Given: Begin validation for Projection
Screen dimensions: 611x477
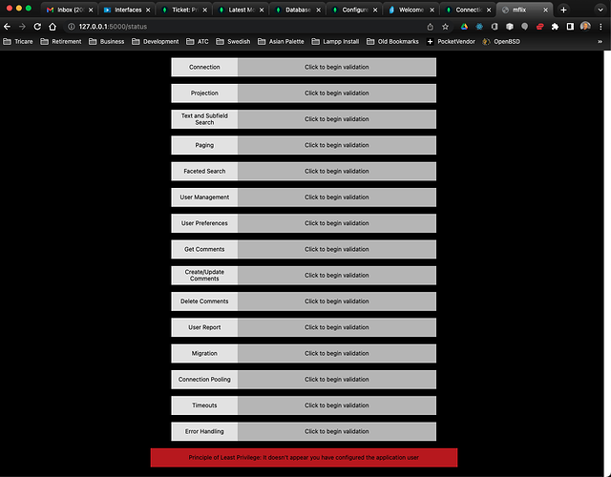Looking at the screenshot, I should (x=337, y=93).
